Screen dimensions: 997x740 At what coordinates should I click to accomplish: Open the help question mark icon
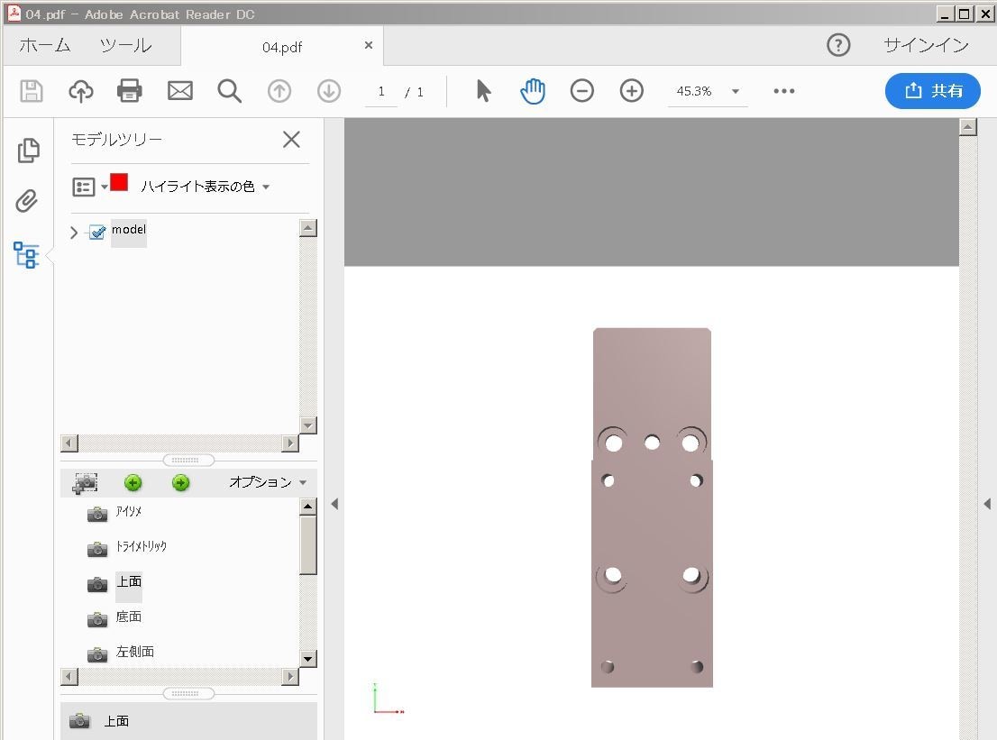pos(838,45)
